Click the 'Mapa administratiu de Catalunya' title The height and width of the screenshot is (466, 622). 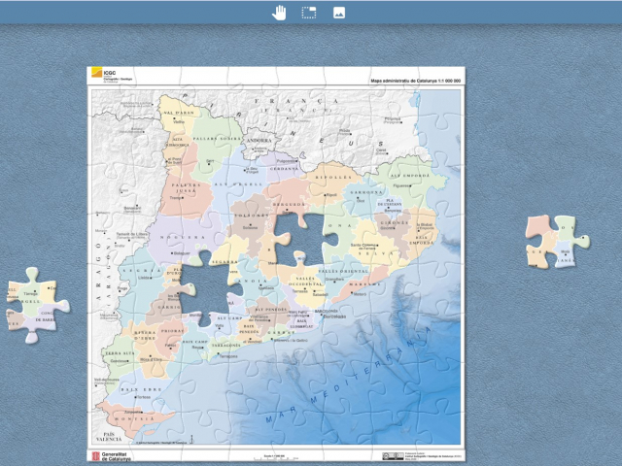pos(415,81)
